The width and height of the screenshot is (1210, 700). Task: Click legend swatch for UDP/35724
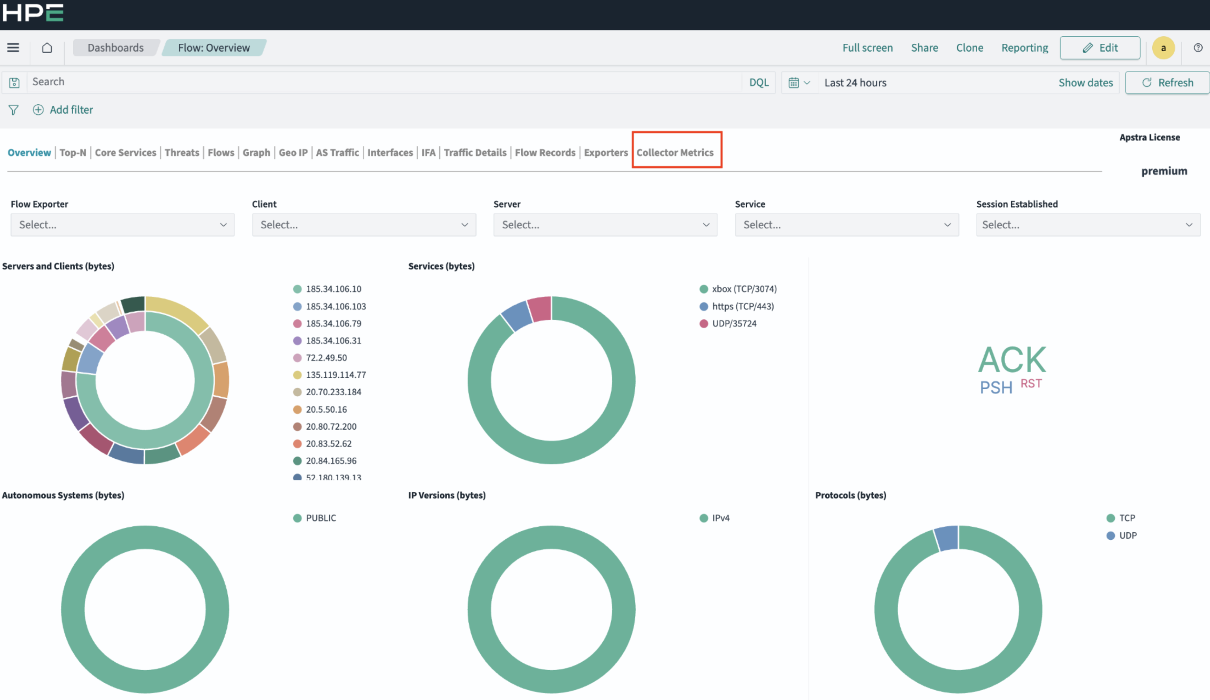[x=704, y=323]
